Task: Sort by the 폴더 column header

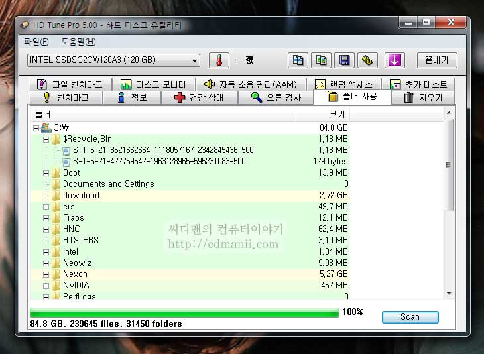Action: [163, 115]
